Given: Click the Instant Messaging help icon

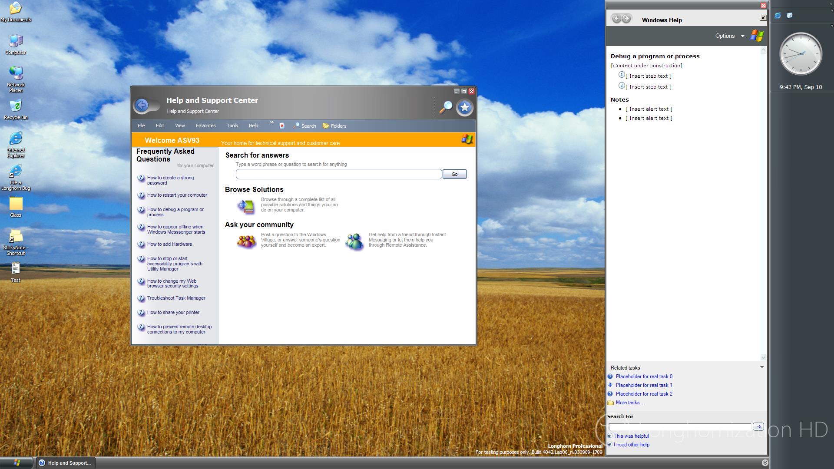Looking at the screenshot, I should click(x=354, y=241).
